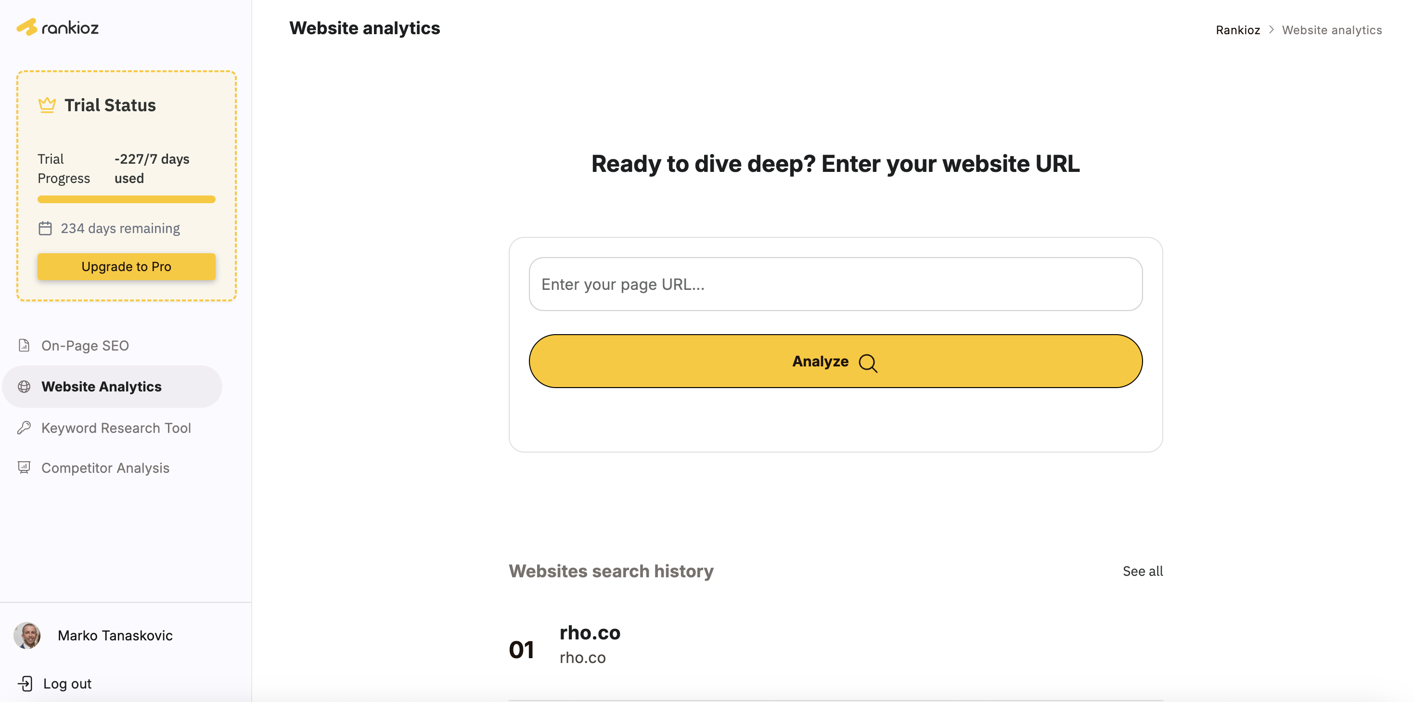Focus the page URL input field
The image size is (1414, 702).
(835, 284)
